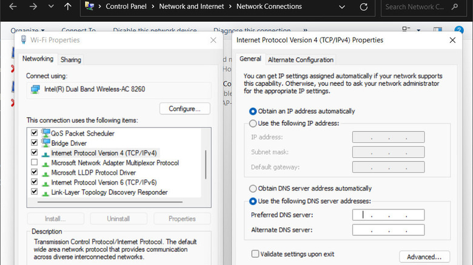Screen dimensions: 473x265
Task: Open the Advanced TCP/IP settings
Action: (424, 257)
